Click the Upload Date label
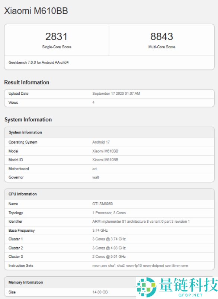Screen dimensions: 218x299 pos(19,93)
